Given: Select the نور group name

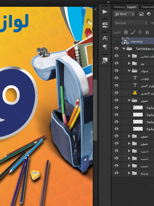Looking at the screenshot, I should [x=142, y=64].
